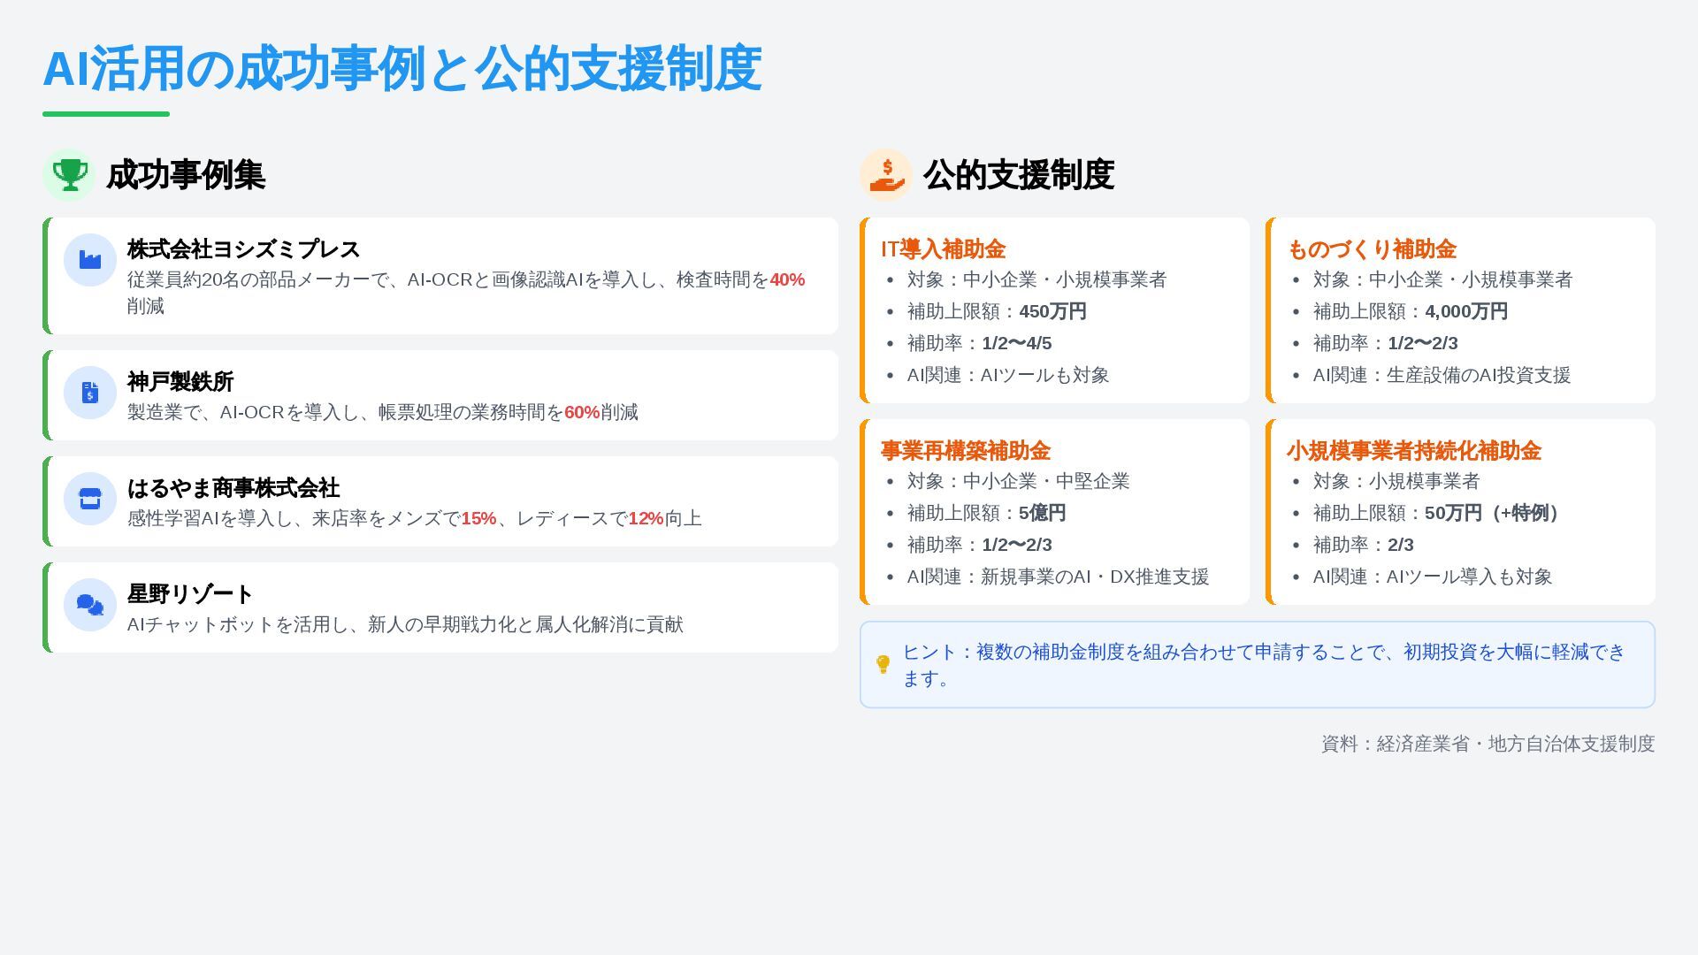Click the 小規模事業者持続化補助金 heading
This screenshot has height=955, width=1698.
(x=1413, y=451)
